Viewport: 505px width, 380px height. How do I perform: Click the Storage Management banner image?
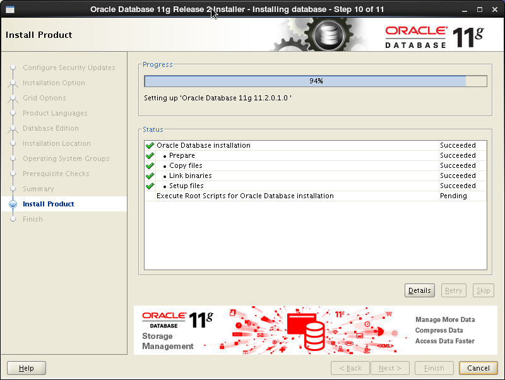point(315,330)
